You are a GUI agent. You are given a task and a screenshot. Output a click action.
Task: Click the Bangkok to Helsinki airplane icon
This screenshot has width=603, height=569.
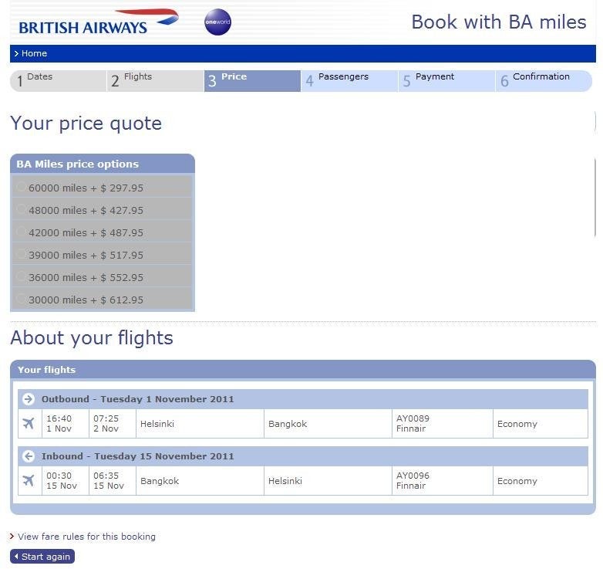coord(29,481)
